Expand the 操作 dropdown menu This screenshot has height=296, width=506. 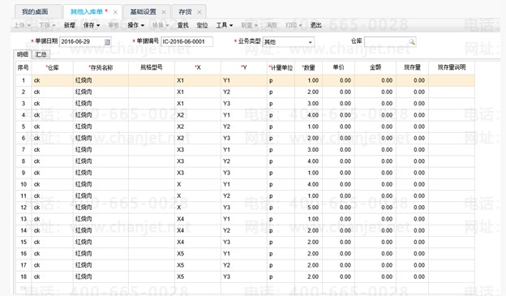[x=136, y=25]
